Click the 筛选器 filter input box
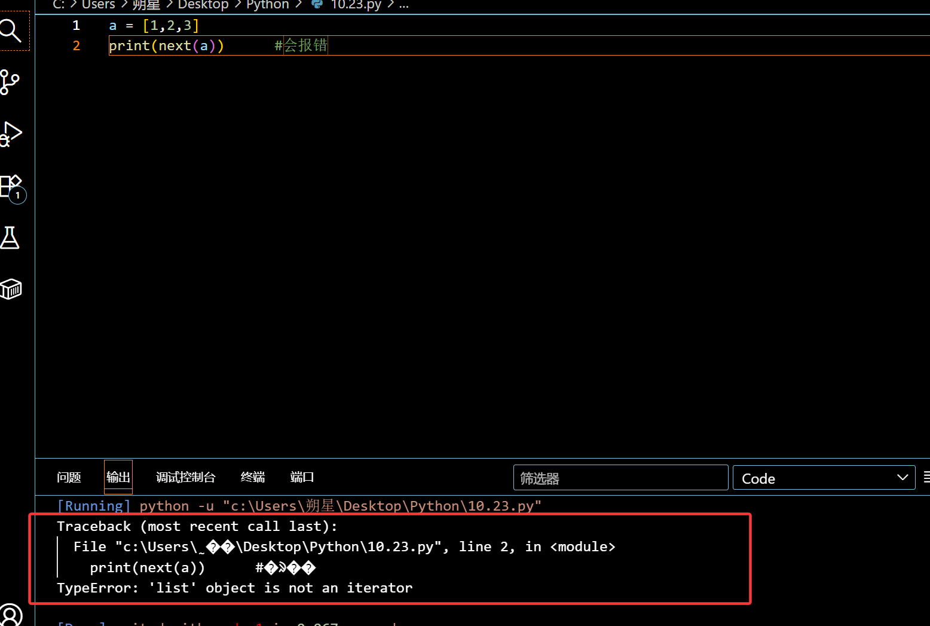Image resolution: width=930 pixels, height=626 pixels. point(620,478)
